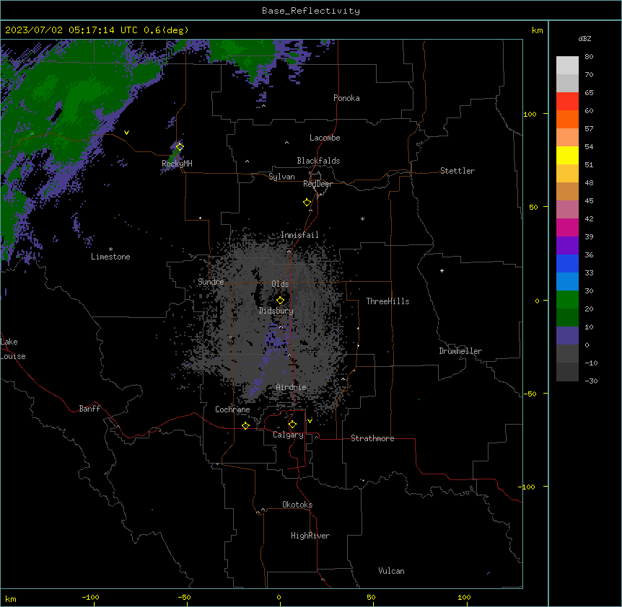The height and width of the screenshot is (607, 622).
Task: Click the Lacombe town label
Action: 325,138
